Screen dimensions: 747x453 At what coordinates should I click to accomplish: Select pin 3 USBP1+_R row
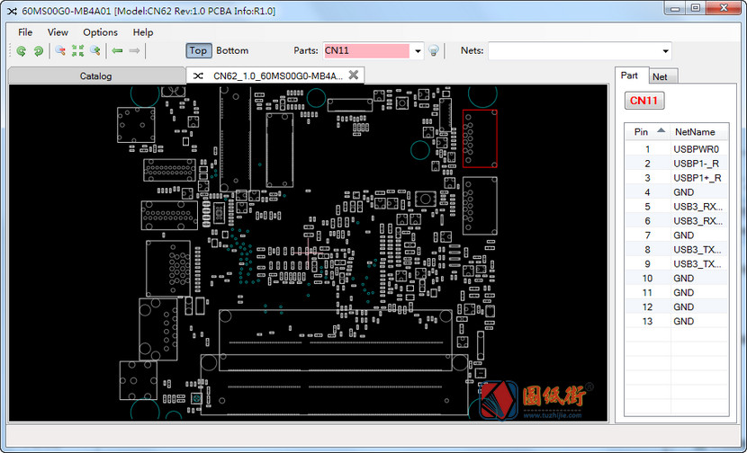coord(677,178)
